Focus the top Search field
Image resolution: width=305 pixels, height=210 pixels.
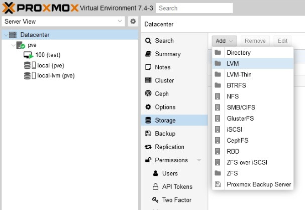tap(194, 8)
